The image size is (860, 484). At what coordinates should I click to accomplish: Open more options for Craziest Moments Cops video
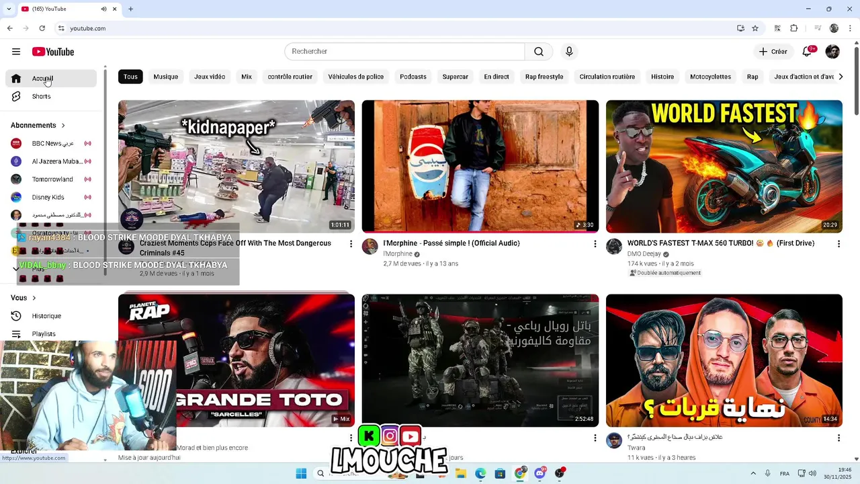(x=351, y=243)
